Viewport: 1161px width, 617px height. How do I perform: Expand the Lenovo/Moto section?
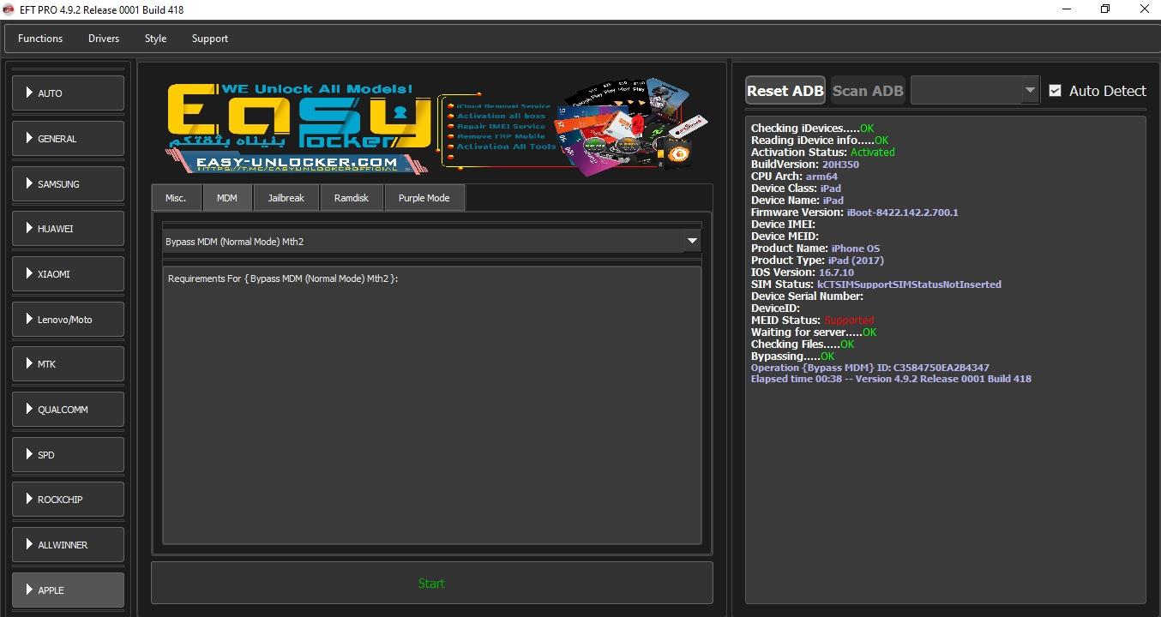click(69, 320)
